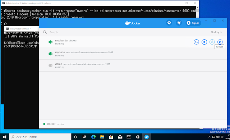Click the magnifier icon beside Search
Viewport: 230px width, 140px height.
pos(45,32)
